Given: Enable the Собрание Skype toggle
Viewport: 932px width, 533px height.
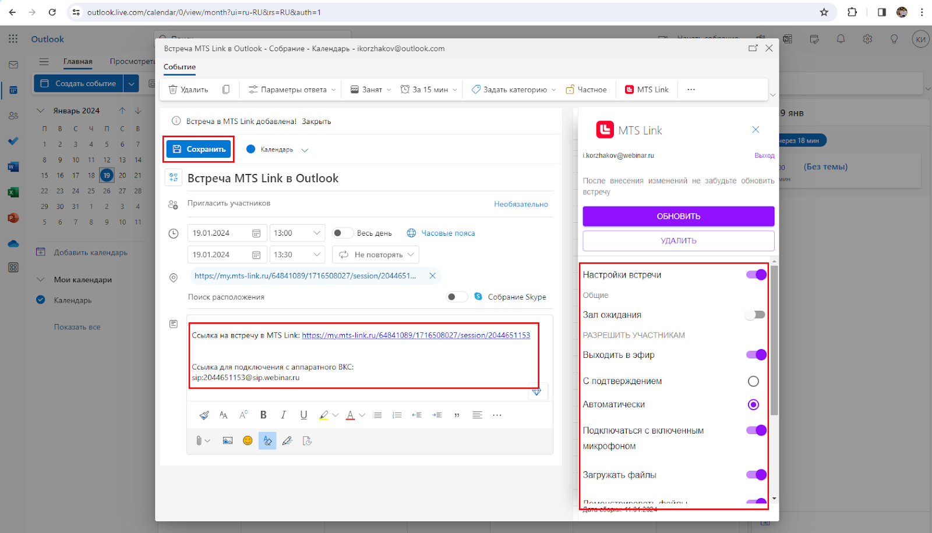Looking at the screenshot, I should pyautogui.click(x=457, y=297).
